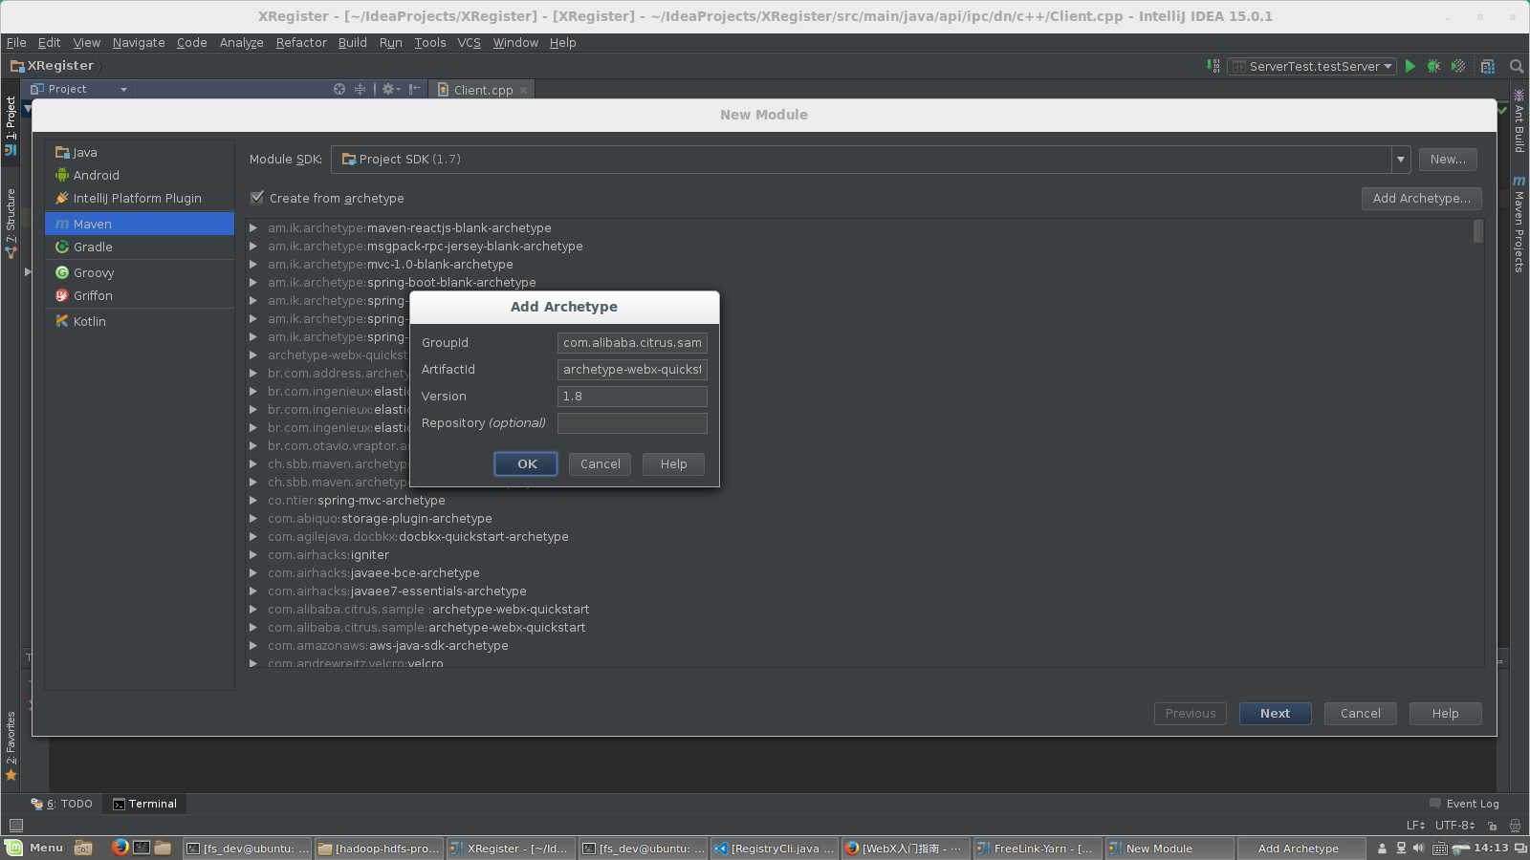The height and width of the screenshot is (860, 1530).
Task: Toggle Create from archetype checkbox
Action: [257, 198]
